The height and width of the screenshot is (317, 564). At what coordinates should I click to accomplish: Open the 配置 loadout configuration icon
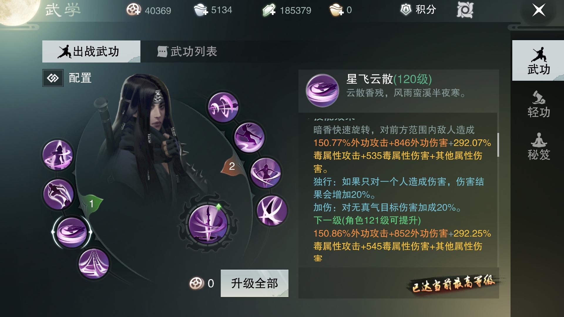point(53,78)
